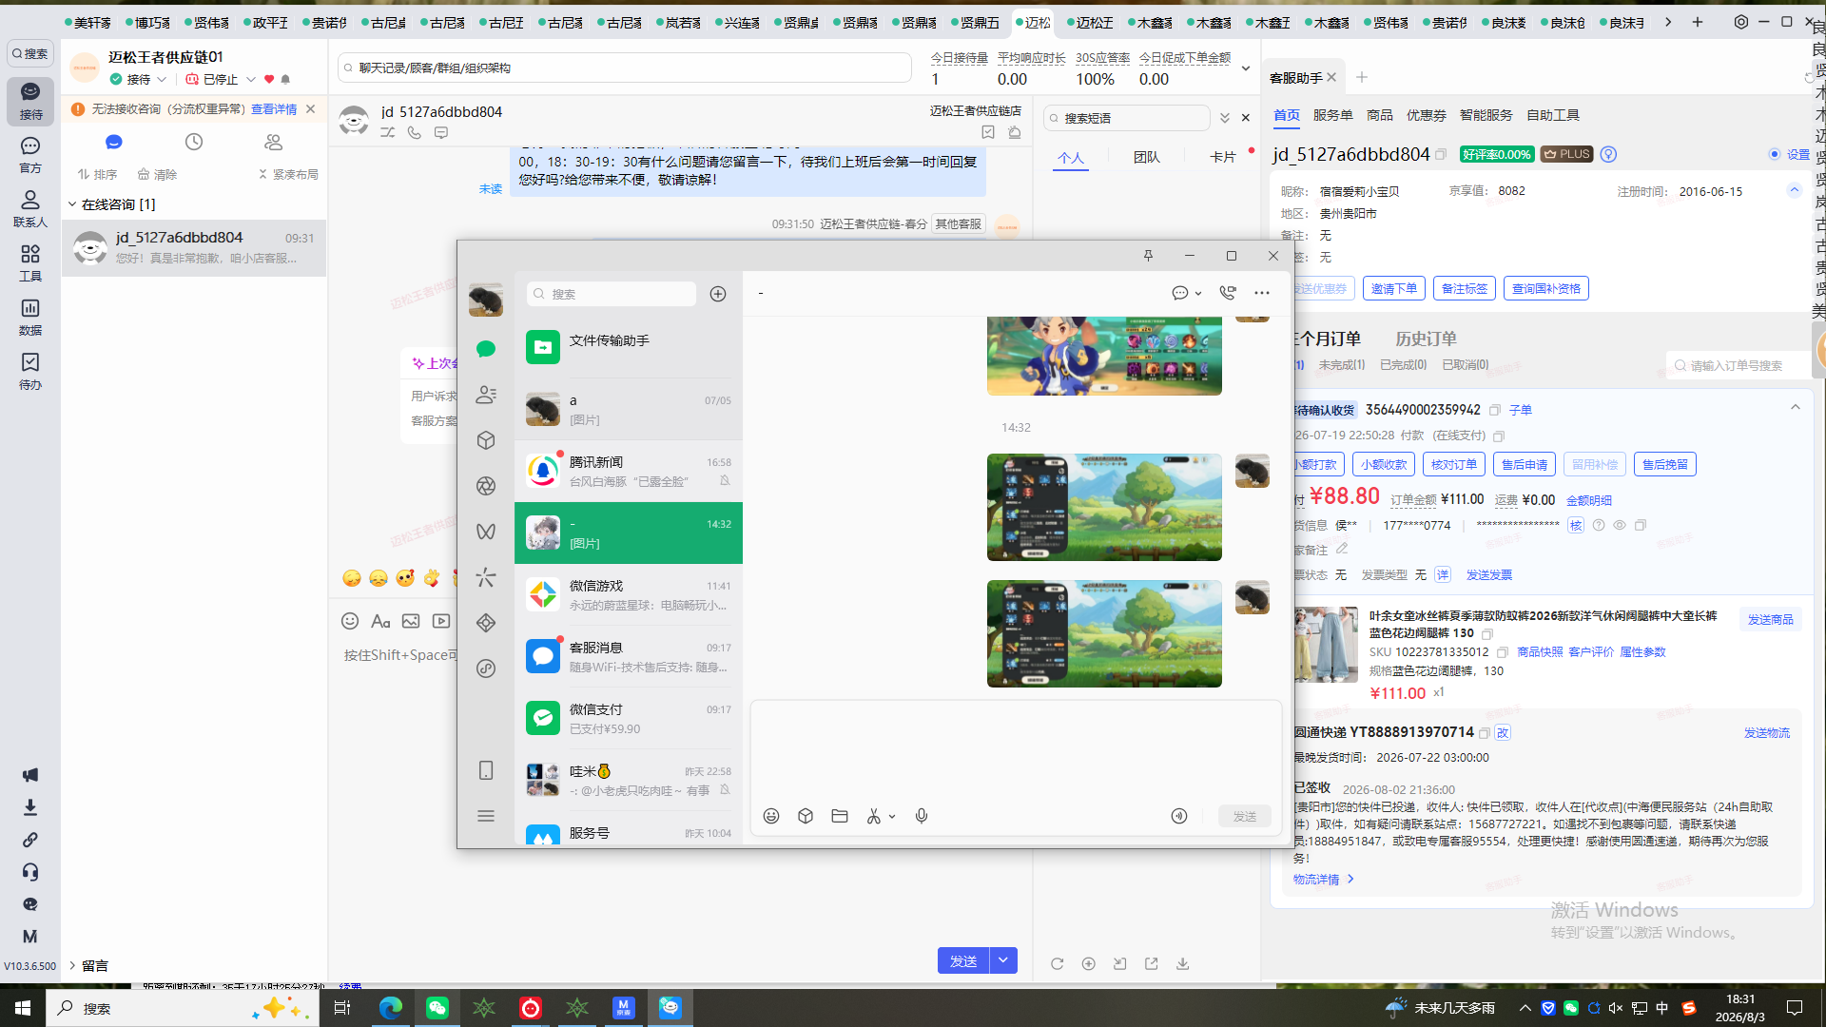Open 数据 data in JD sidebar
This screenshot has width=1826, height=1027.
click(30, 317)
